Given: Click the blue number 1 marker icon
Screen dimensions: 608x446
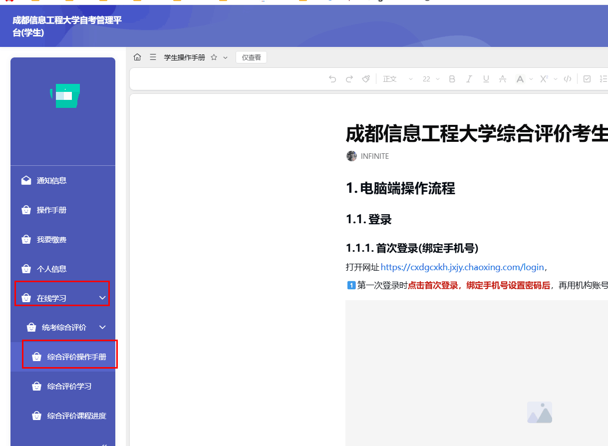Looking at the screenshot, I should point(351,285).
